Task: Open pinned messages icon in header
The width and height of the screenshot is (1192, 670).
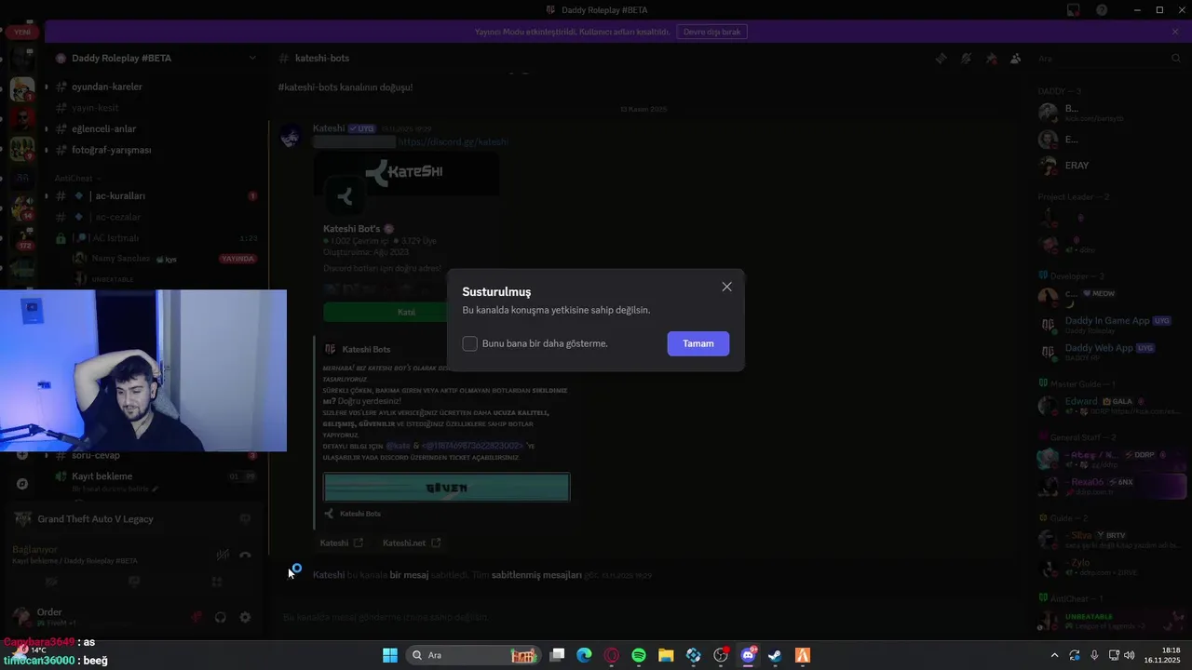Action: click(992, 59)
